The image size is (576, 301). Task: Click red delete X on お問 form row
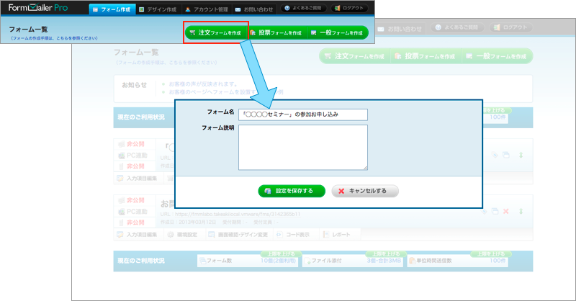[506, 211]
